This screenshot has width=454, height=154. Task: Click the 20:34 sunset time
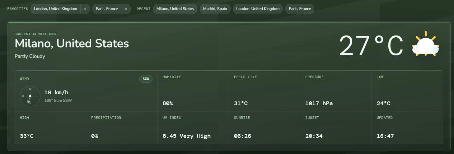pyautogui.click(x=314, y=136)
